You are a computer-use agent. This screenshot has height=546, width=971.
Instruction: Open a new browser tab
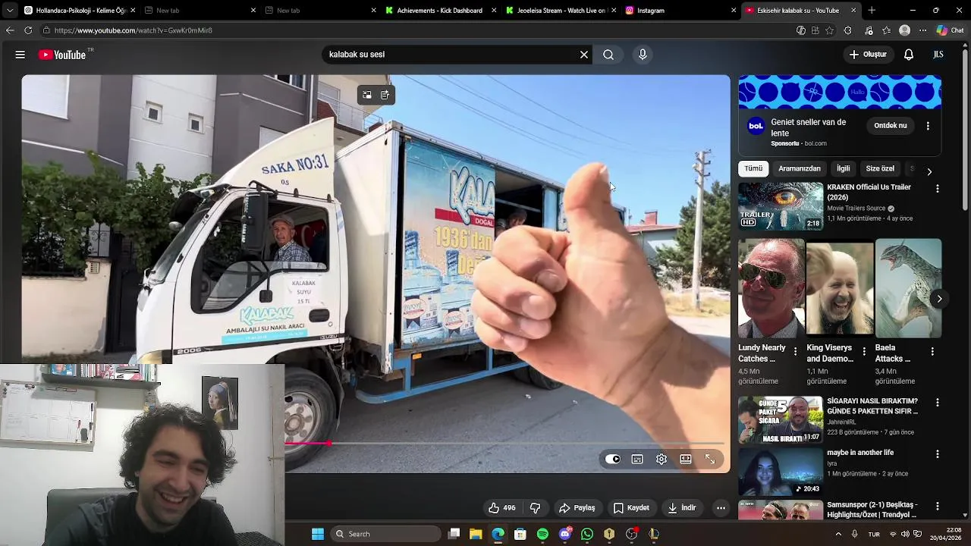[x=872, y=11]
